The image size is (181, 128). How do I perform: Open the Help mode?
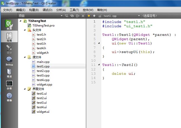click(9, 97)
